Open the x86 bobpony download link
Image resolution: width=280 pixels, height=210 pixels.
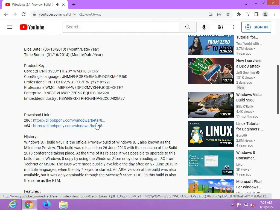pyautogui.click(x=69, y=120)
